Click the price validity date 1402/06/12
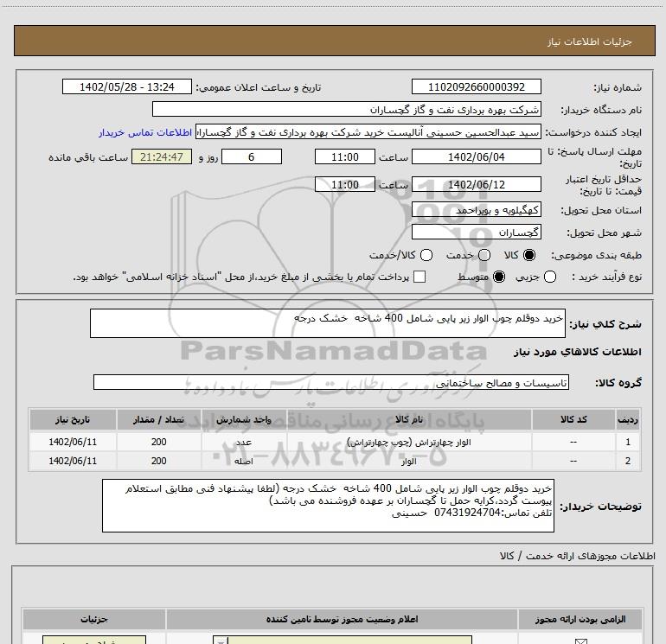This screenshot has height=644, width=666. 476,184
